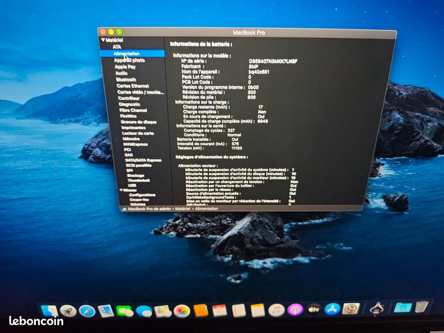Screen dimensions: 444x333
Task: Select Apple Pay in sidebar
Action: [x=125, y=67]
